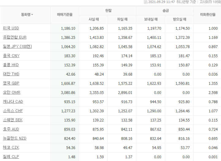Select CLP base rate 1.48
Image resolution: width=221 pixels, height=161 pixels.
click(x=72, y=157)
